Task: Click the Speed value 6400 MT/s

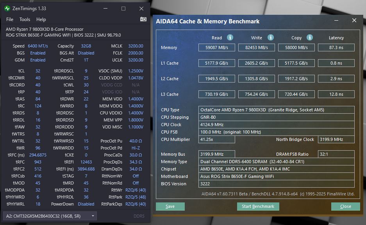Action: coord(38,46)
